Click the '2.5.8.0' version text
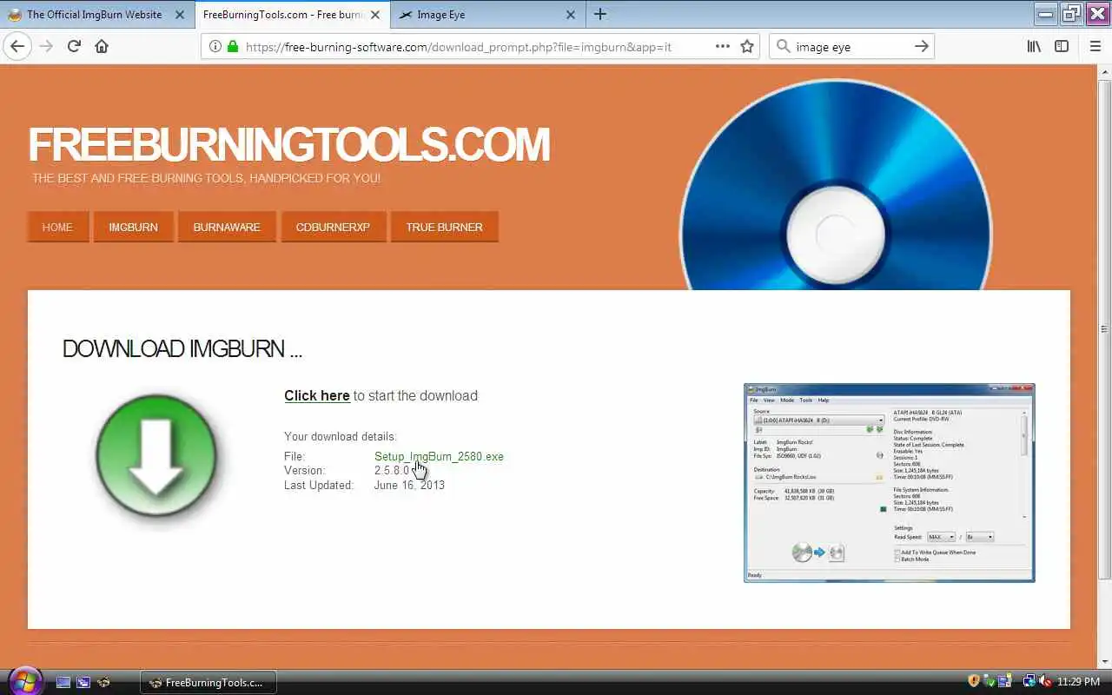This screenshot has width=1112, height=695. click(392, 470)
